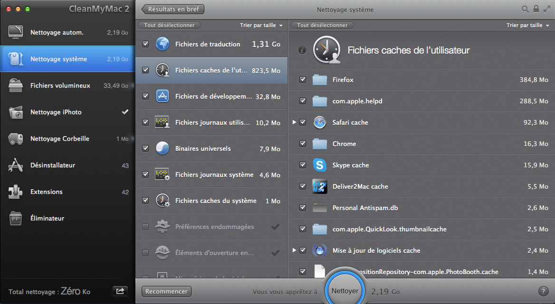555x304 pixels.
Task: Open Nettoyage Corbeille section
Action: [67, 138]
